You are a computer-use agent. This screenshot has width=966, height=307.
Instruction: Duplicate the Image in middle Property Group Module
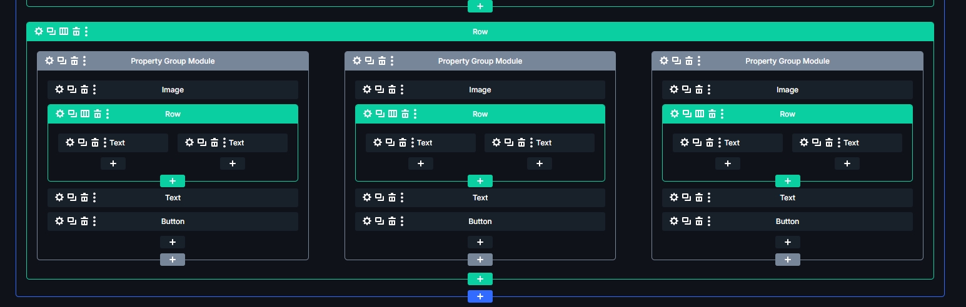(x=380, y=89)
